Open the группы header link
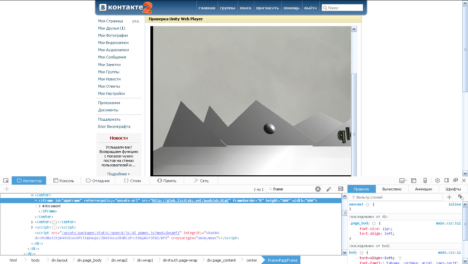The width and height of the screenshot is (468, 264). tap(227, 8)
